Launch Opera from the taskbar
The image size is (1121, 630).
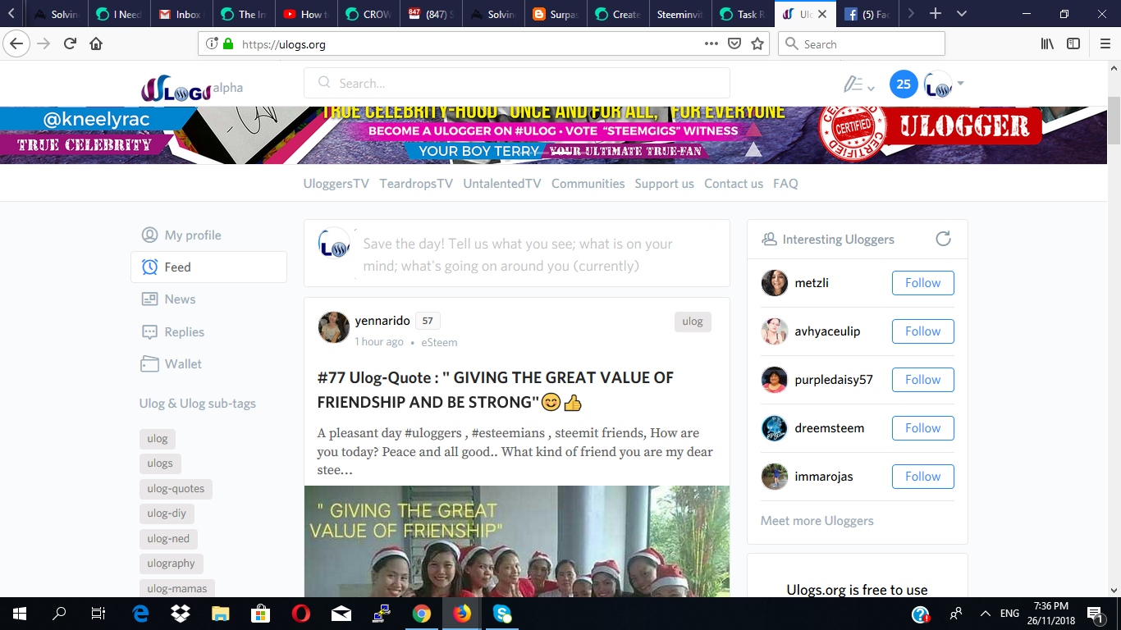click(x=300, y=613)
